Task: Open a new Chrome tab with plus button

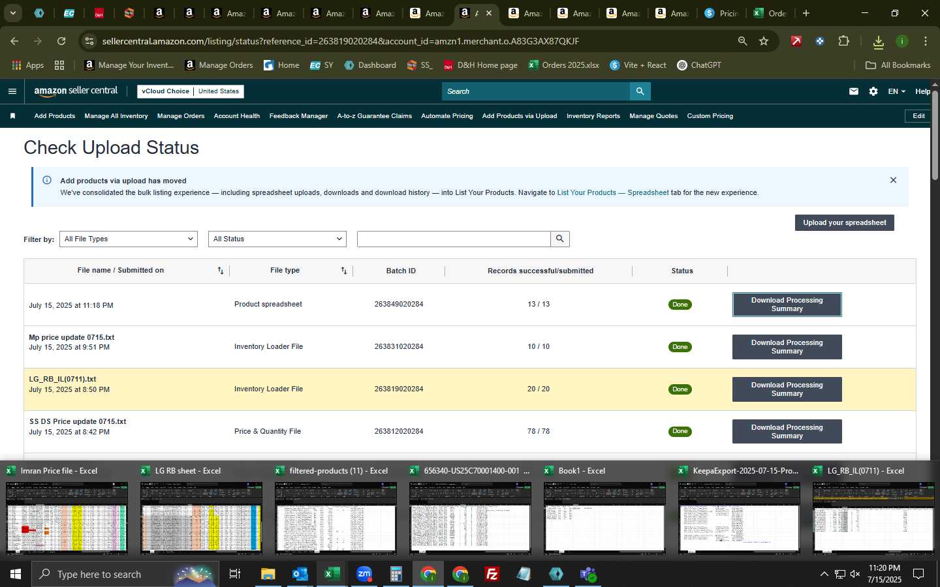Action: pyautogui.click(x=806, y=13)
